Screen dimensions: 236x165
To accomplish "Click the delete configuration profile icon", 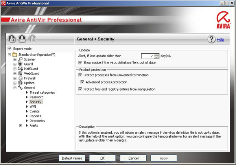I will pos(32,38).
